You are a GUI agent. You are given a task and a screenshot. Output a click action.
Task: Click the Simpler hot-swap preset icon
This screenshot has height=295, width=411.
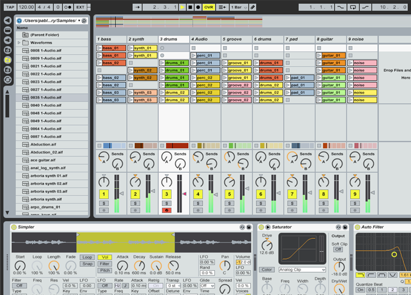(x=242, y=227)
